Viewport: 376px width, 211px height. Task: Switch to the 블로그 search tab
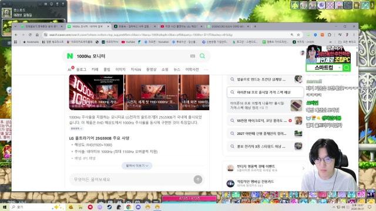click(x=81, y=69)
